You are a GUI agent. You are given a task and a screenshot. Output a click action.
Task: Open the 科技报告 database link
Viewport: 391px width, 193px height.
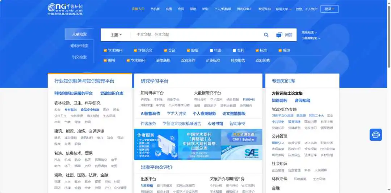pos(238,60)
